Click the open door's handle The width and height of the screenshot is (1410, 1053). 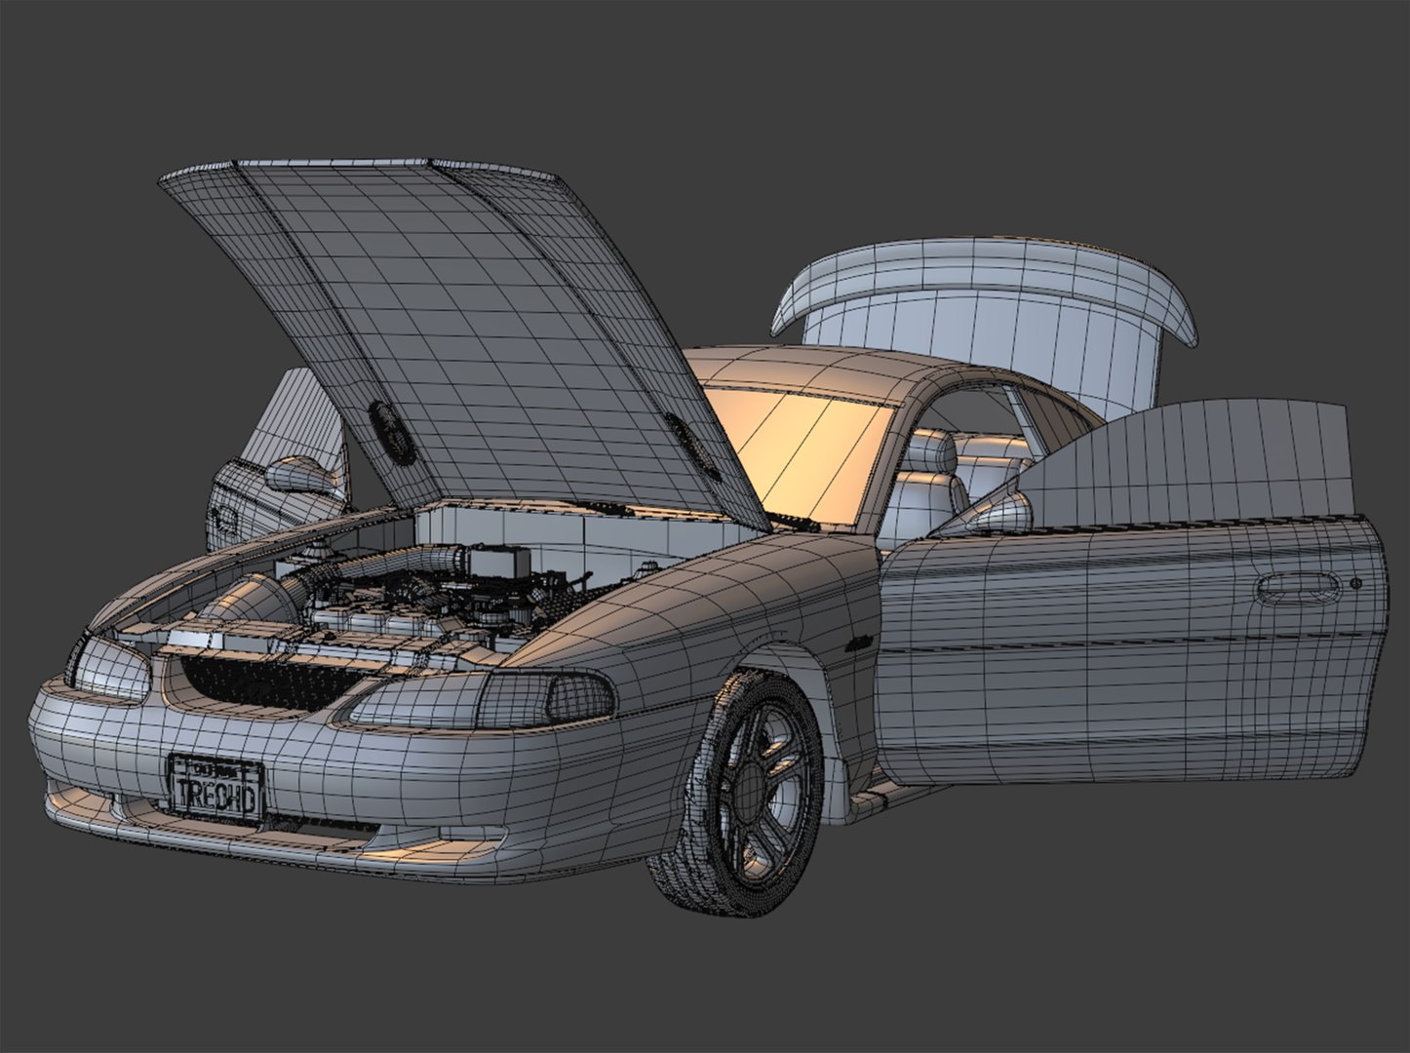(1299, 587)
